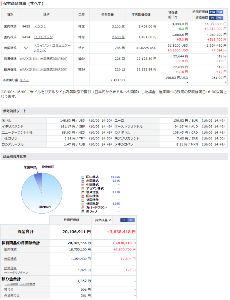Open the KDDI stock link
This screenshot has height=300, width=230.
coord(40,26)
